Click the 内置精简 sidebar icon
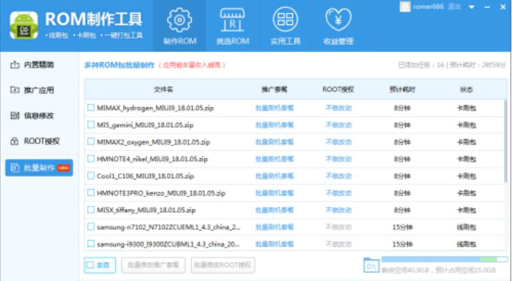Viewport: 512px width, 281px height. click(15, 65)
